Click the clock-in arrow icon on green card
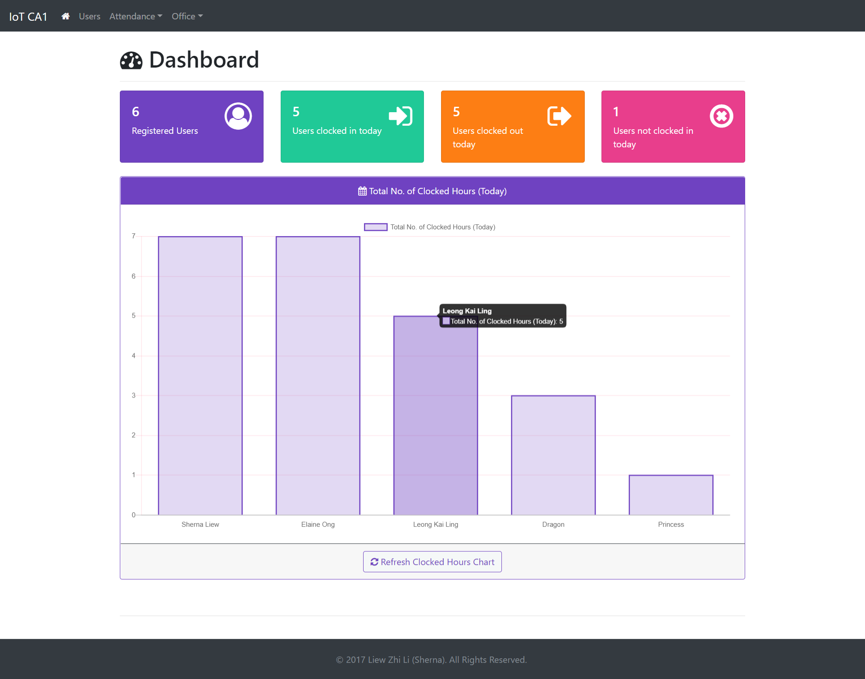 pos(400,116)
